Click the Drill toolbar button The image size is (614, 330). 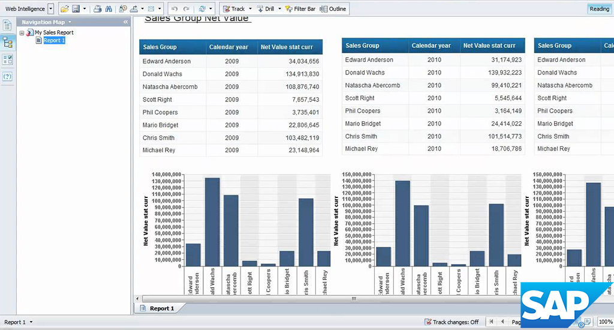[266, 9]
